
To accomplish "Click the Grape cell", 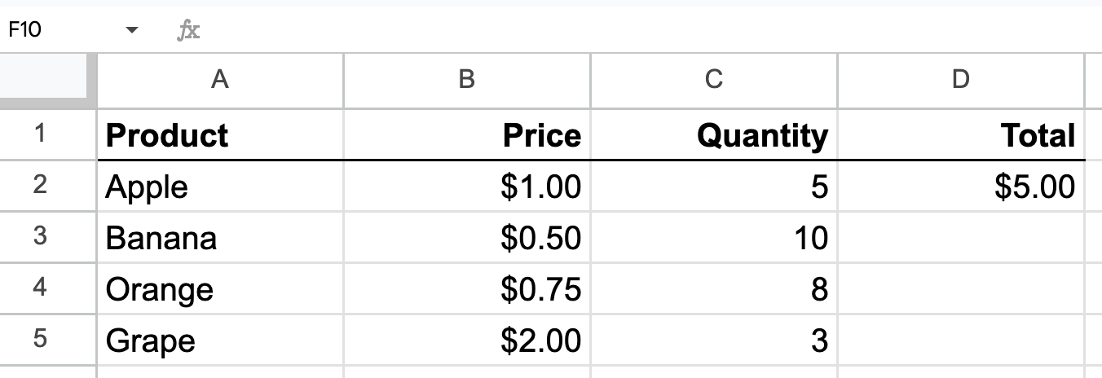I will (220, 340).
